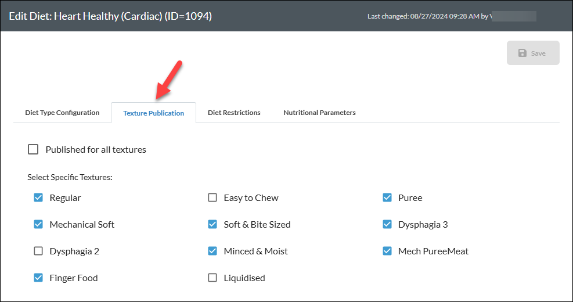Viewport: 573px width, 302px height.
Task: Uncheck the Mech PureeMeat checkbox
Action: click(387, 251)
